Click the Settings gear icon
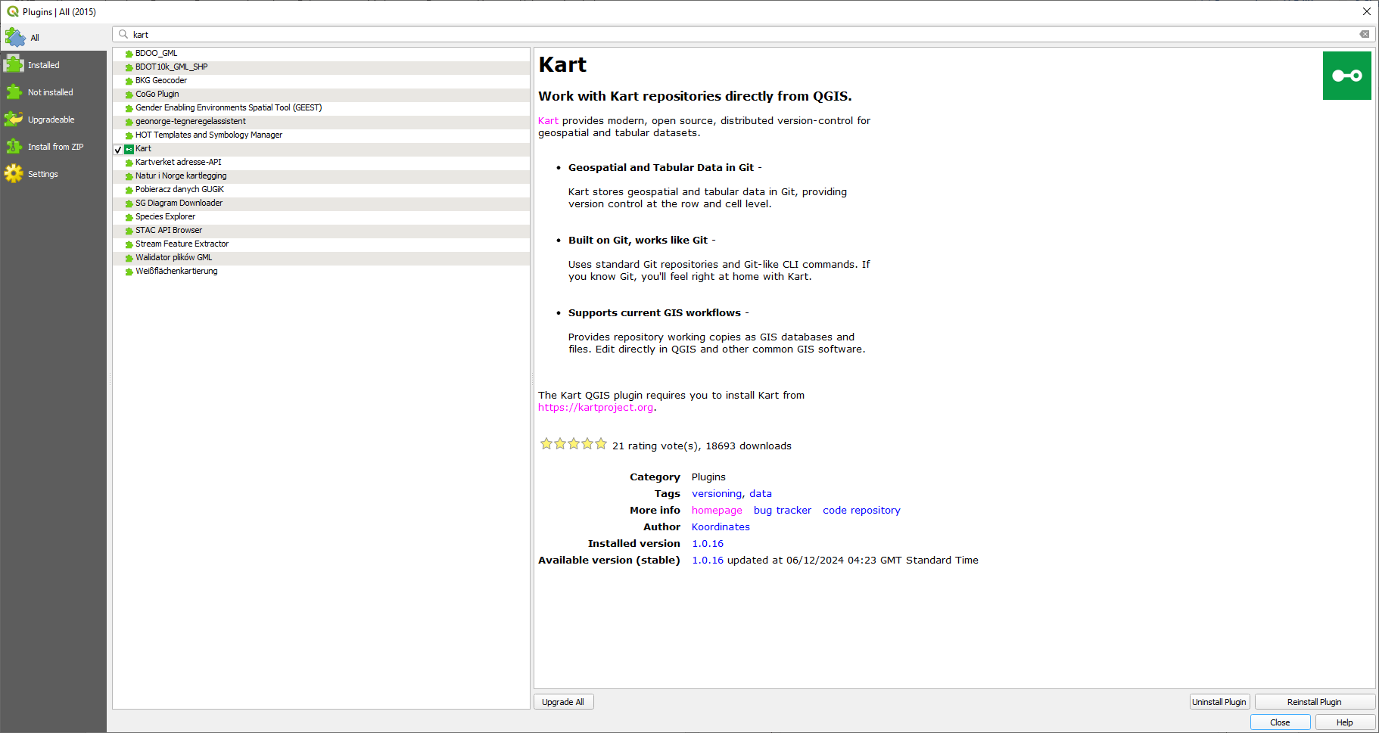The height and width of the screenshot is (733, 1379). [14, 174]
